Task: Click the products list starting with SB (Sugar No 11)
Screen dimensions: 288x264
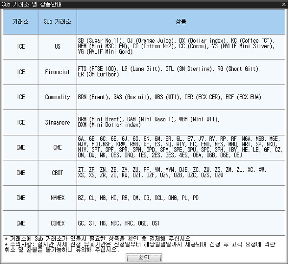Action: tap(181, 47)
